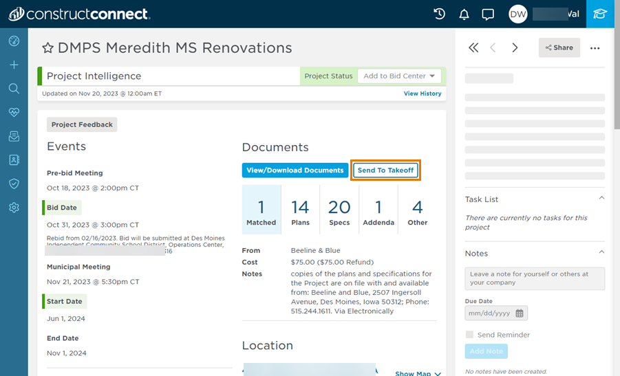Open the graduation cap learning center
Image resolution: width=620 pixels, height=376 pixels.
pos(600,14)
